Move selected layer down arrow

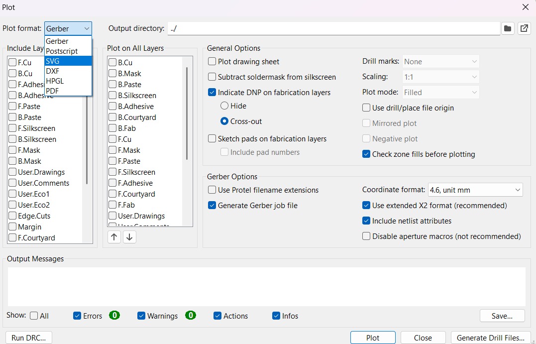point(129,237)
